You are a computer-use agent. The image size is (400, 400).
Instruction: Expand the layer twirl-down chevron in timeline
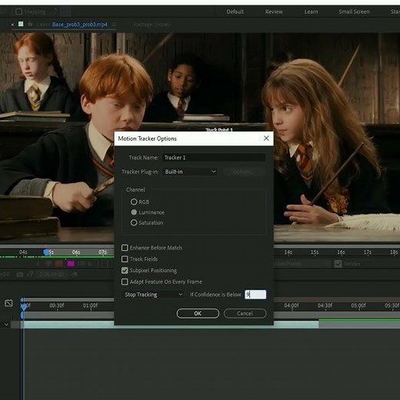[x=6, y=325]
